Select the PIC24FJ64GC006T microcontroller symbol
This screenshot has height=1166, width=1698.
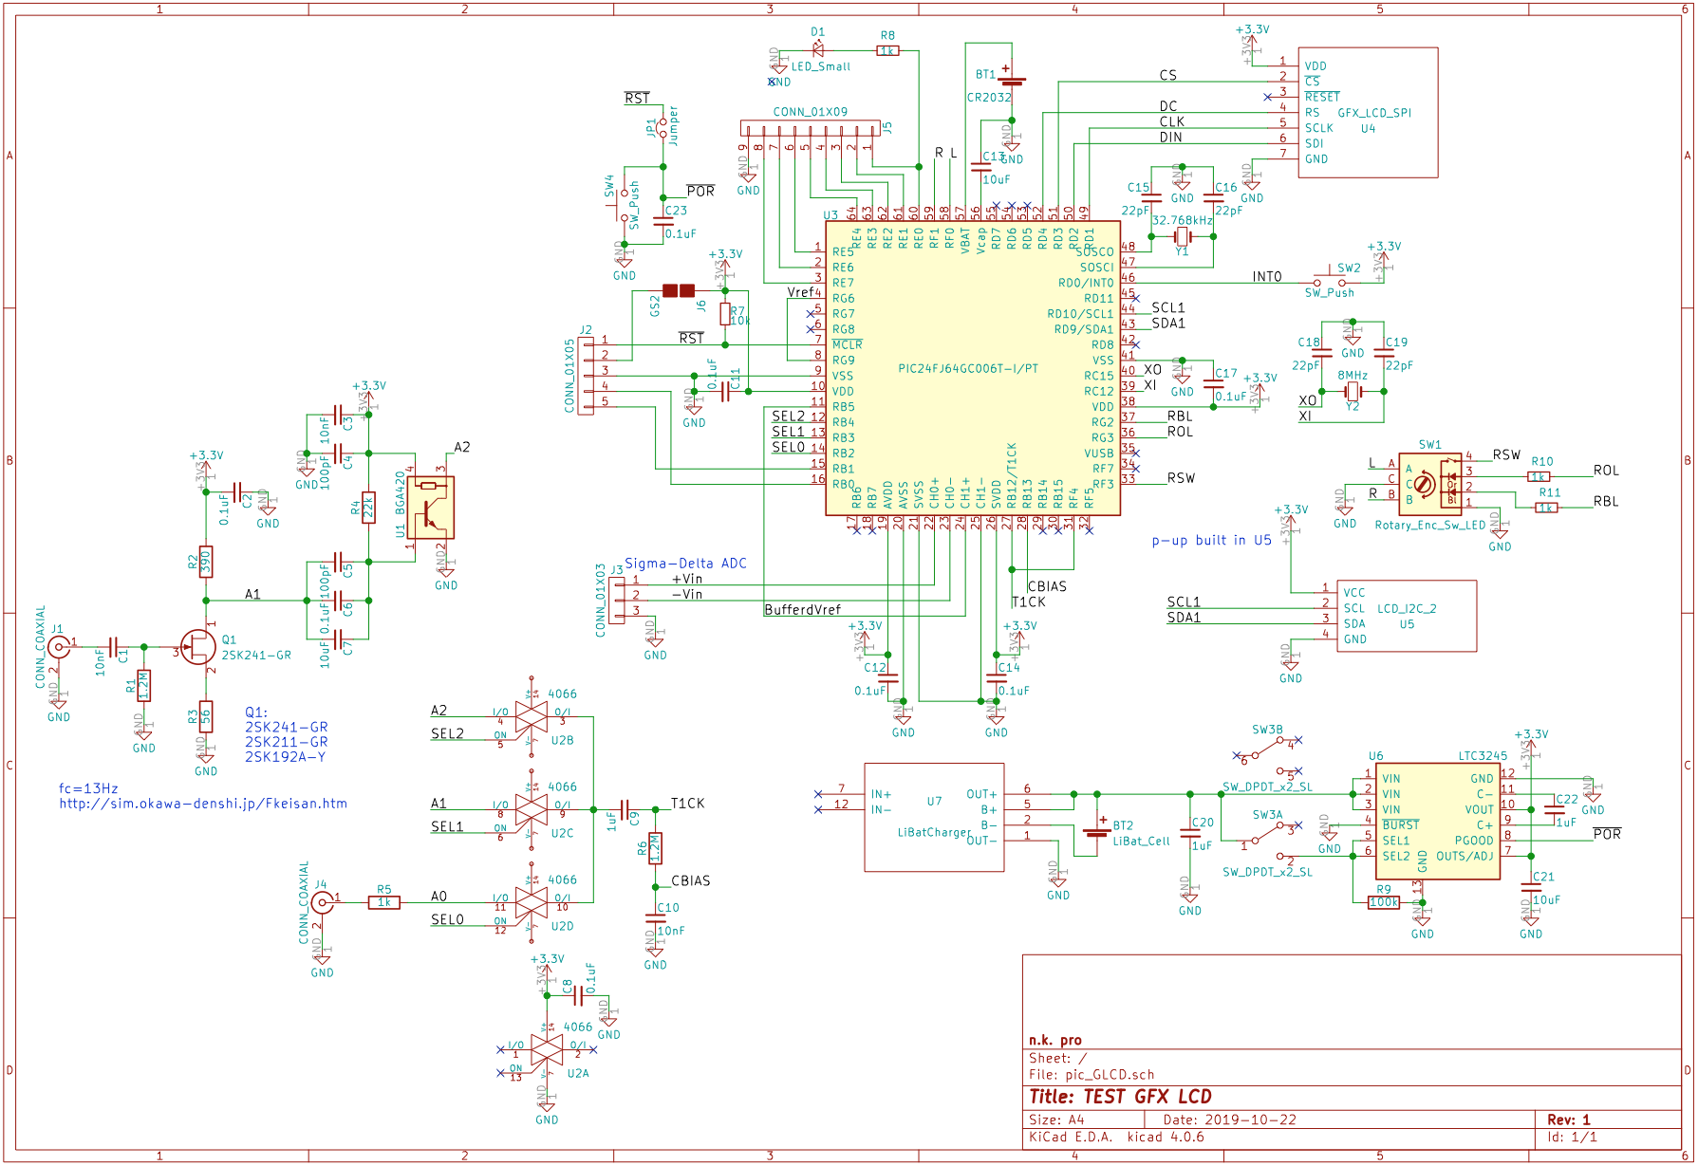pos(968,370)
